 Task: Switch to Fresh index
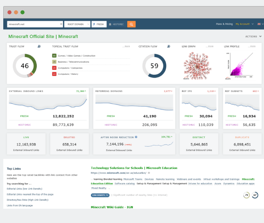(x=99, y=24)
